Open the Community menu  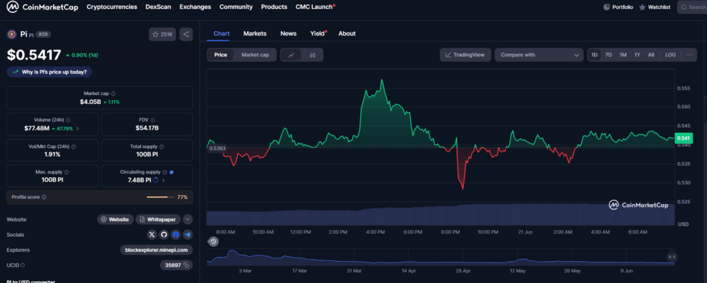click(x=236, y=7)
